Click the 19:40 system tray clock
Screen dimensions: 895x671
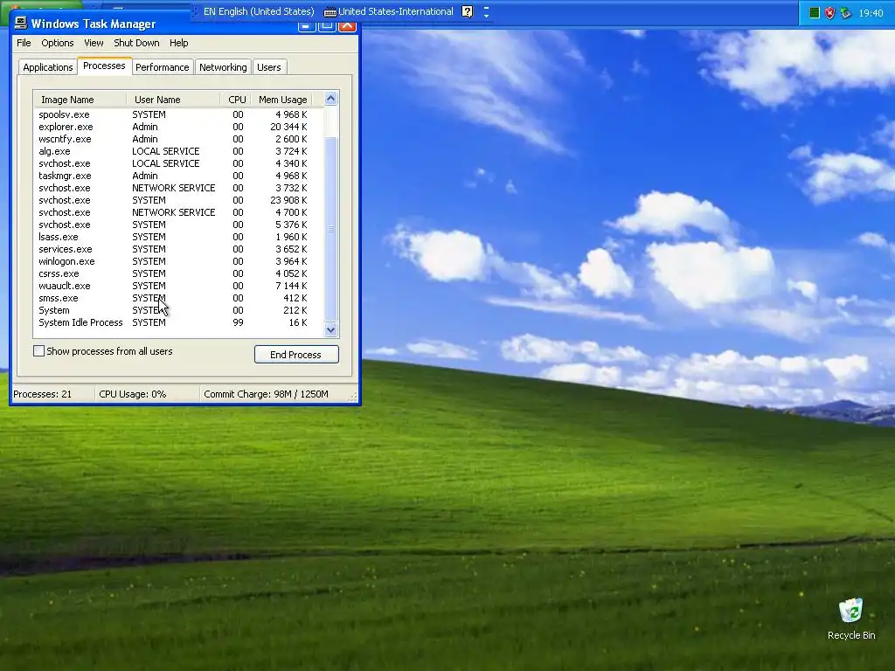871,12
